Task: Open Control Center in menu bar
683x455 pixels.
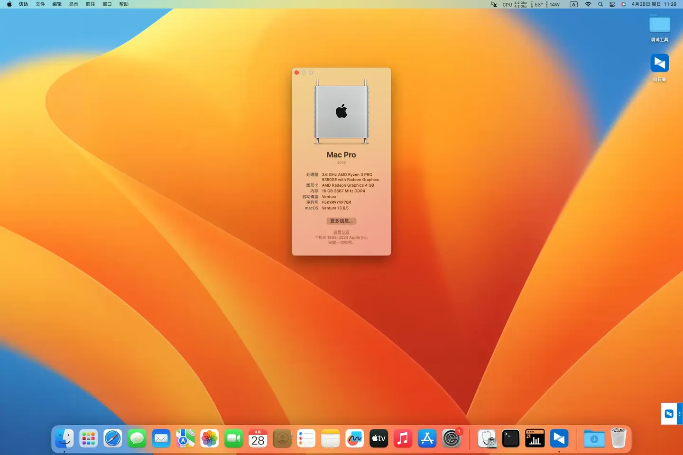Action: click(612, 4)
